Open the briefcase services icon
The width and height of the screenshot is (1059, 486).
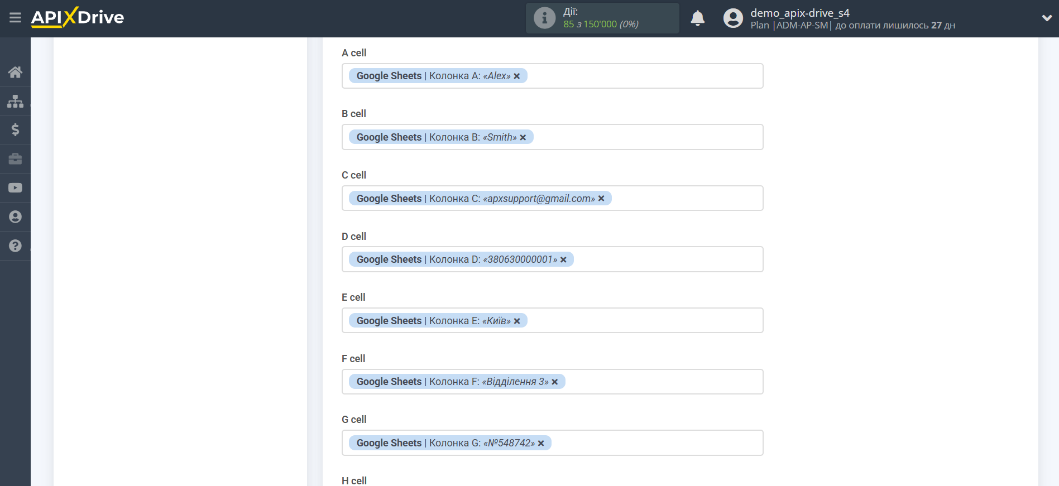15,159
